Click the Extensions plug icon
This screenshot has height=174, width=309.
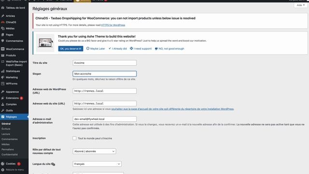(2, 98)
